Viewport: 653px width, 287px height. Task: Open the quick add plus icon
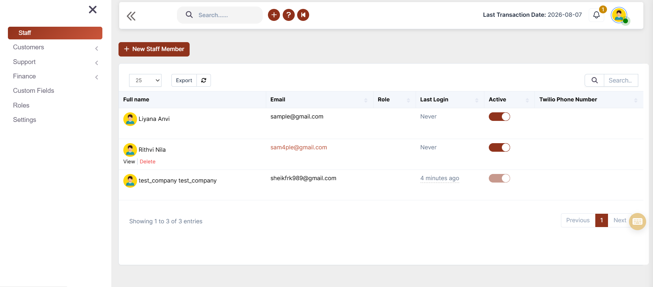pyautogui.click(x=274, y=15)
